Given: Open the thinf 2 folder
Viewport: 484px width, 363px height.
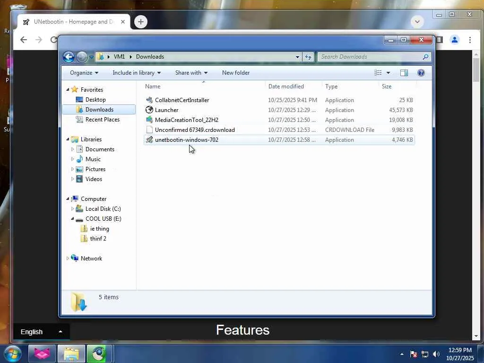Looking at the screenshot, I should (98, 239).
